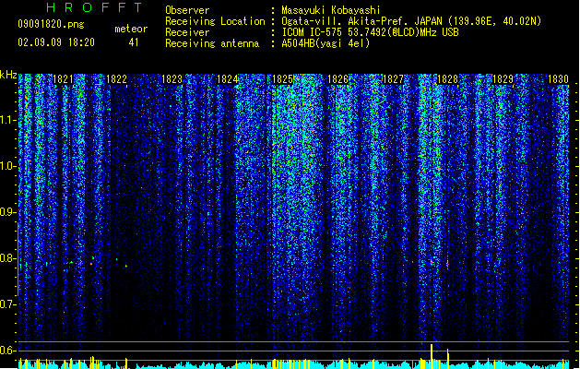Click the kHz axis unit label
The image size is (580, 369).
tap(8, 75)
